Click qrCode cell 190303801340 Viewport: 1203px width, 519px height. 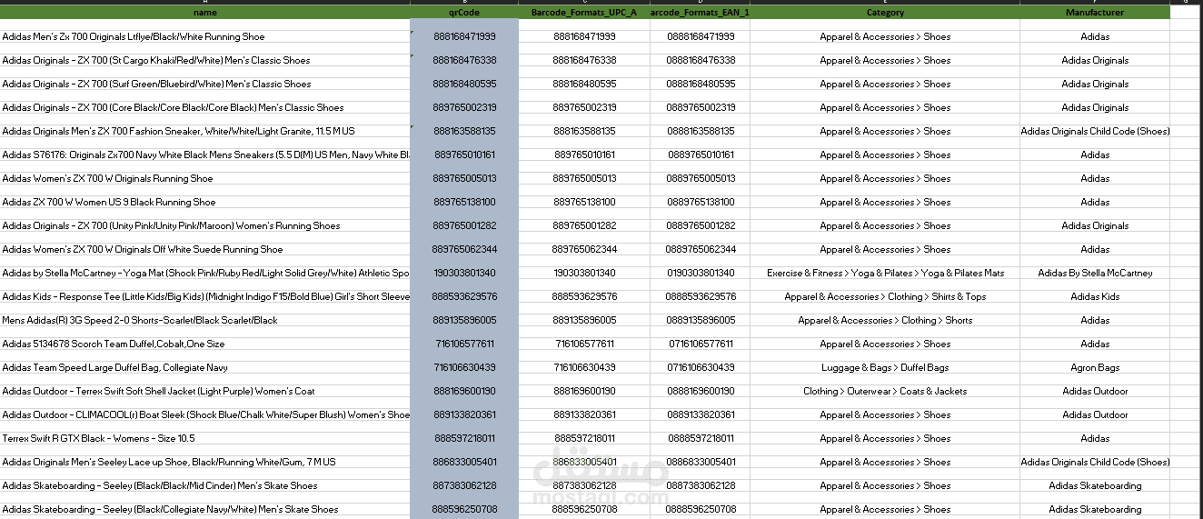[464, 273]
